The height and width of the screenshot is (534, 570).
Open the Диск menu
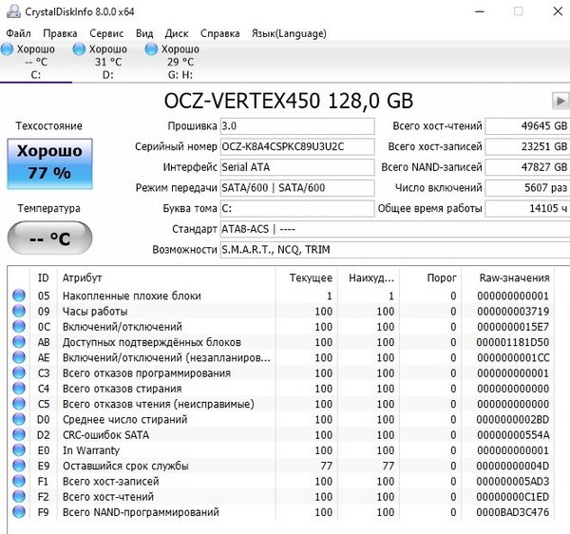[x=178, y=33]
